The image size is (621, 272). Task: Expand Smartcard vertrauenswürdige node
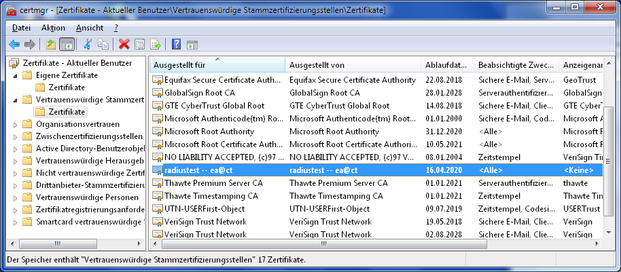click(x=15, y=222)
